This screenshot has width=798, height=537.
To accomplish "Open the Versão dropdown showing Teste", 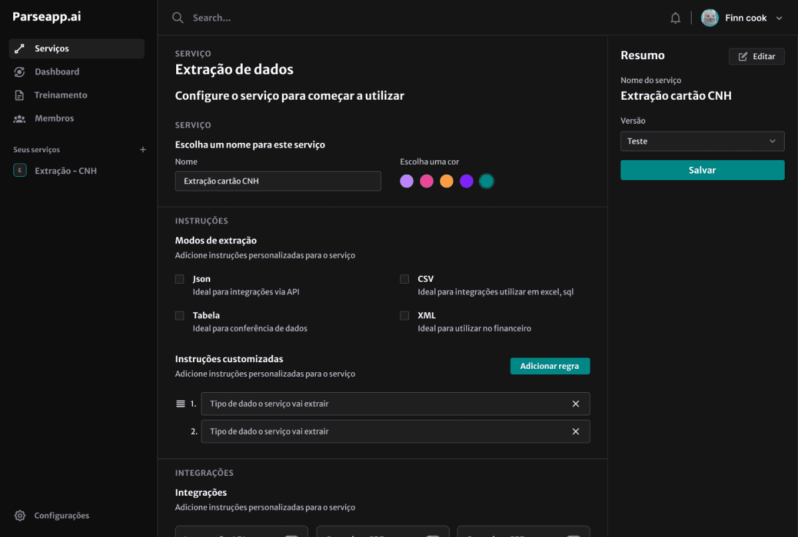I will click(x=702, y=141).
